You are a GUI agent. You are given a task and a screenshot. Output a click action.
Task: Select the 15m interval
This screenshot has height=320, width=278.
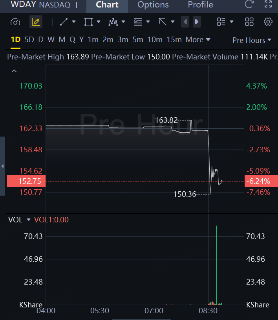[x=174, y=40]
